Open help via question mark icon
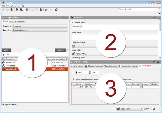The height and width of the screenshot is (113, 162). click(56, 10)
